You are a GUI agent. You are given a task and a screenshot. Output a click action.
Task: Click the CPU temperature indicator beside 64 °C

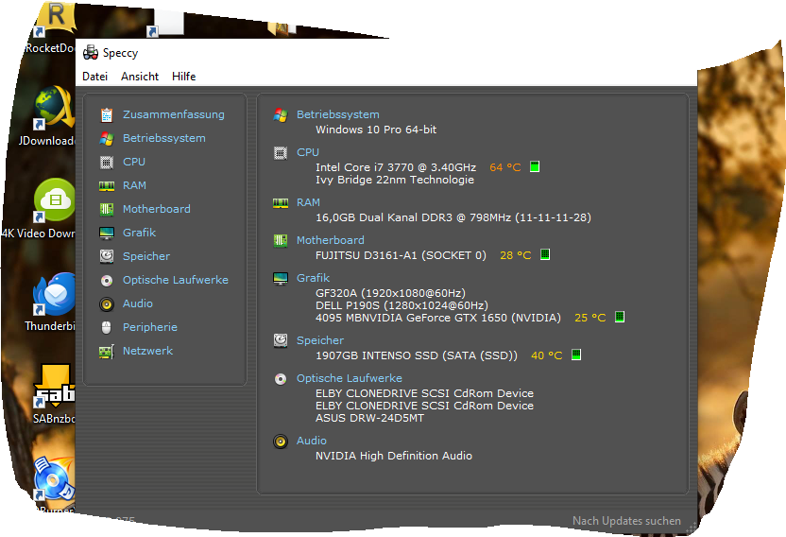pos(535,166)
